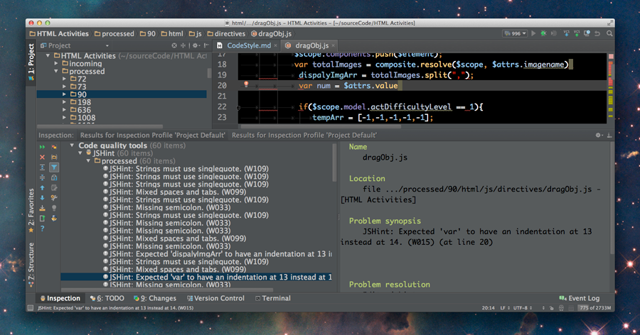The width and height of the screenshot is (640, 335).
Task: Collapse the HTML Activities root node
Action: (x=48, y=55)
